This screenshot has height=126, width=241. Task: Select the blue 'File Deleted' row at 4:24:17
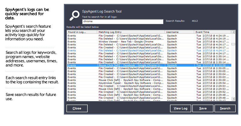click(149, 51)
